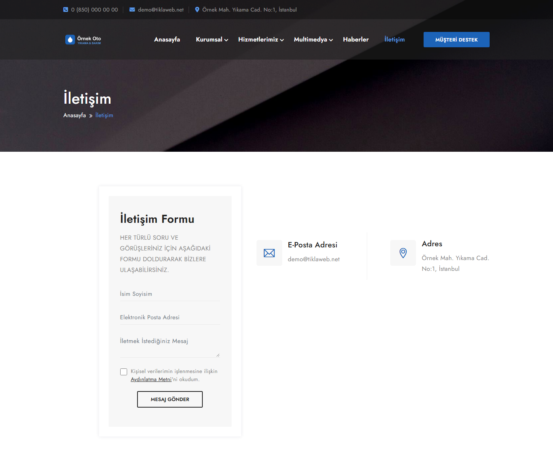The height and width of the screenshot is (461, 553).
Task: Focus the Elektronik Posta Adresi field
Action: pos(170,317)
